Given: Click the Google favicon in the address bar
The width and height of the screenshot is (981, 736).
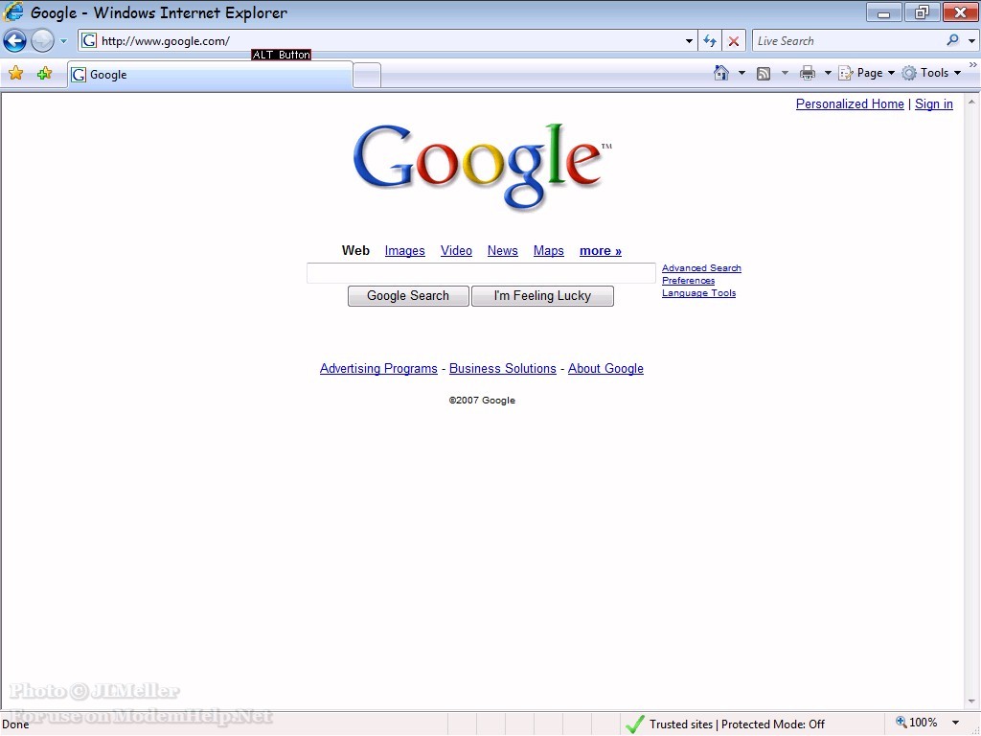Looking at the screenshot, I should [x=89, y=41].
